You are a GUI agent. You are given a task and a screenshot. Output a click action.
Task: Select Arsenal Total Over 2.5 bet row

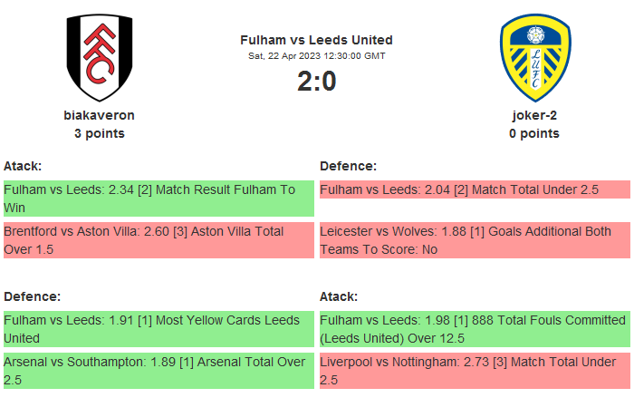158,371
